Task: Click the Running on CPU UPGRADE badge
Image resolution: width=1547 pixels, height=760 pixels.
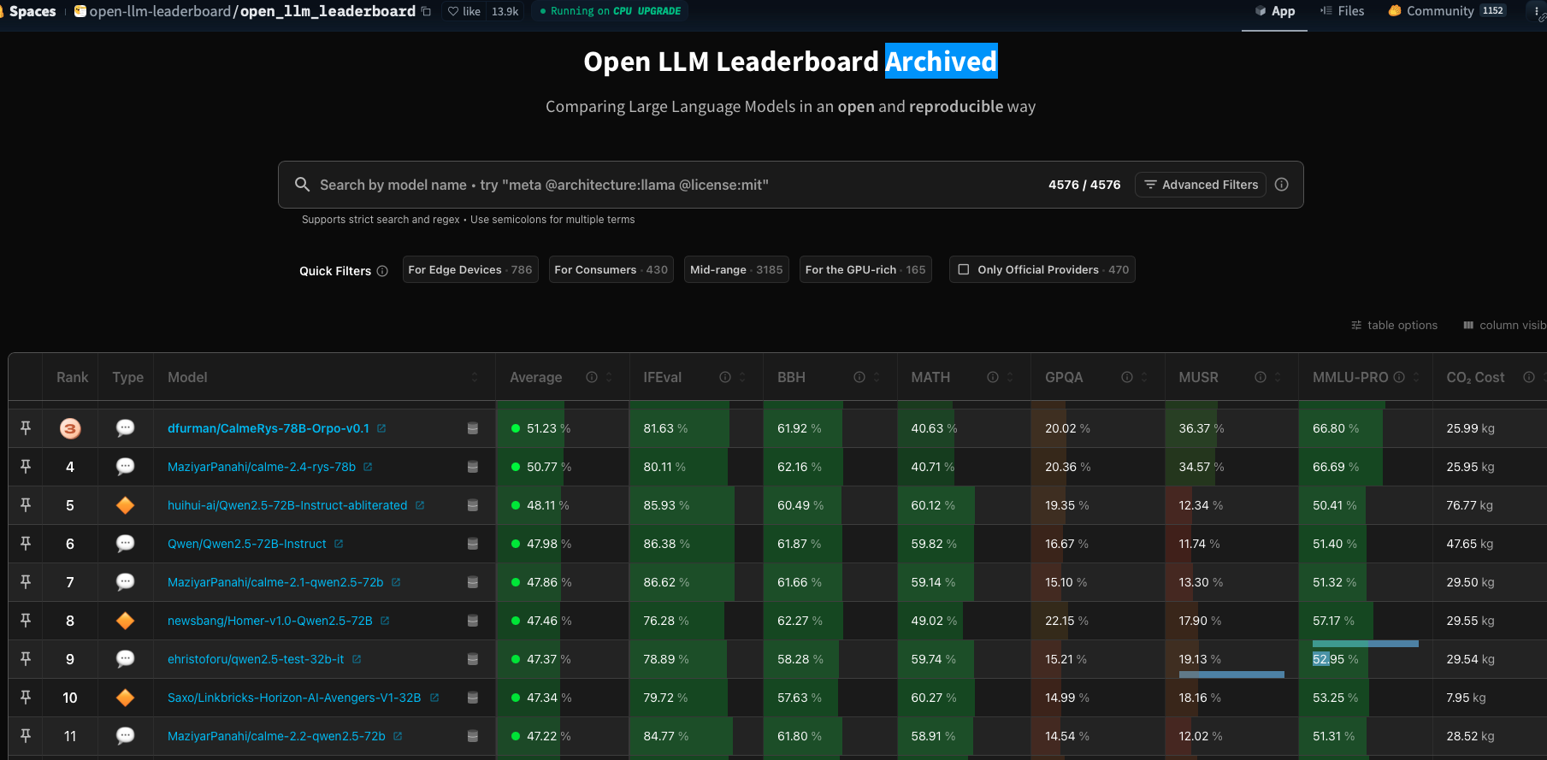Action: click(610, 11)
